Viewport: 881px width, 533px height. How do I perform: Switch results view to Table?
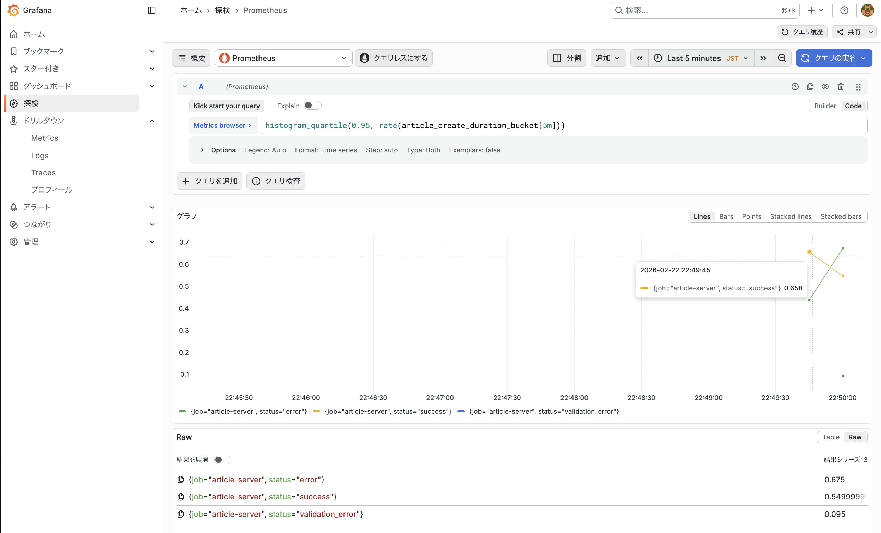(831, 437)
